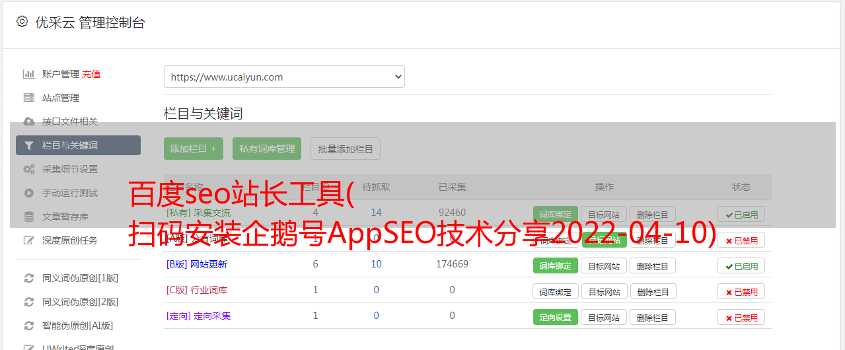Click the gears icon for 采集细节设置
The height and width of the screenshot is (350, 845).
point(28,169)
